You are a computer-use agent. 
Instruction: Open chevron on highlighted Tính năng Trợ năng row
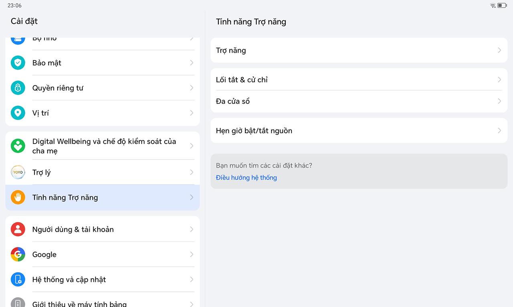(192, 197)
